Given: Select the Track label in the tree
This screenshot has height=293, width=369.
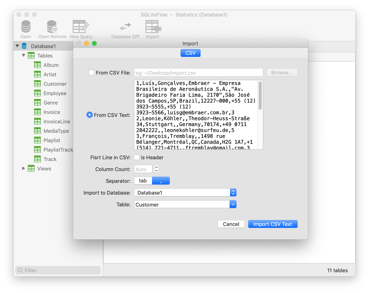Looking at the screenshot, I should [x=50, y=159].
